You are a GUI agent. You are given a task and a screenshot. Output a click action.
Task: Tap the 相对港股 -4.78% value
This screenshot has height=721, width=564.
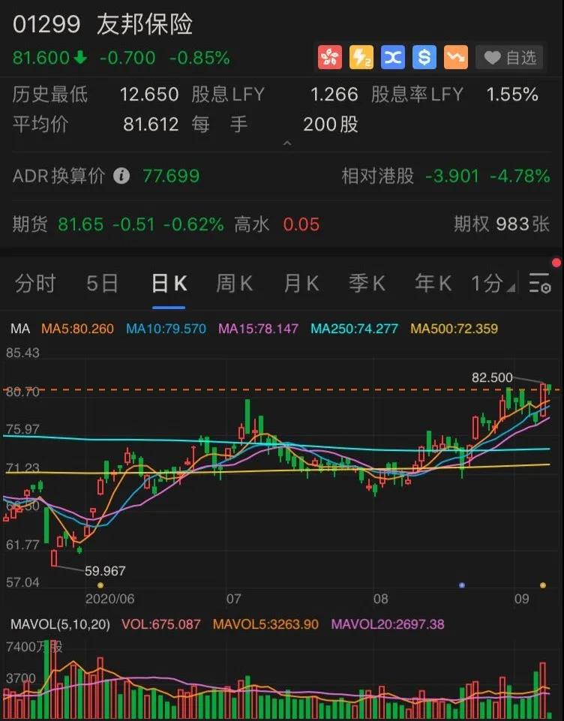pos(520,176)
